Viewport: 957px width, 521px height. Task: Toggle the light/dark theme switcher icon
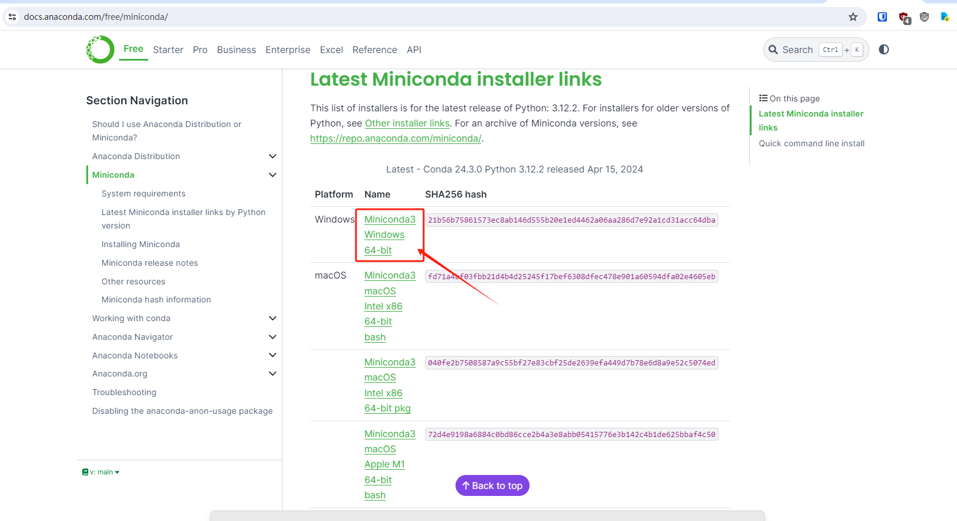point(883,50)
